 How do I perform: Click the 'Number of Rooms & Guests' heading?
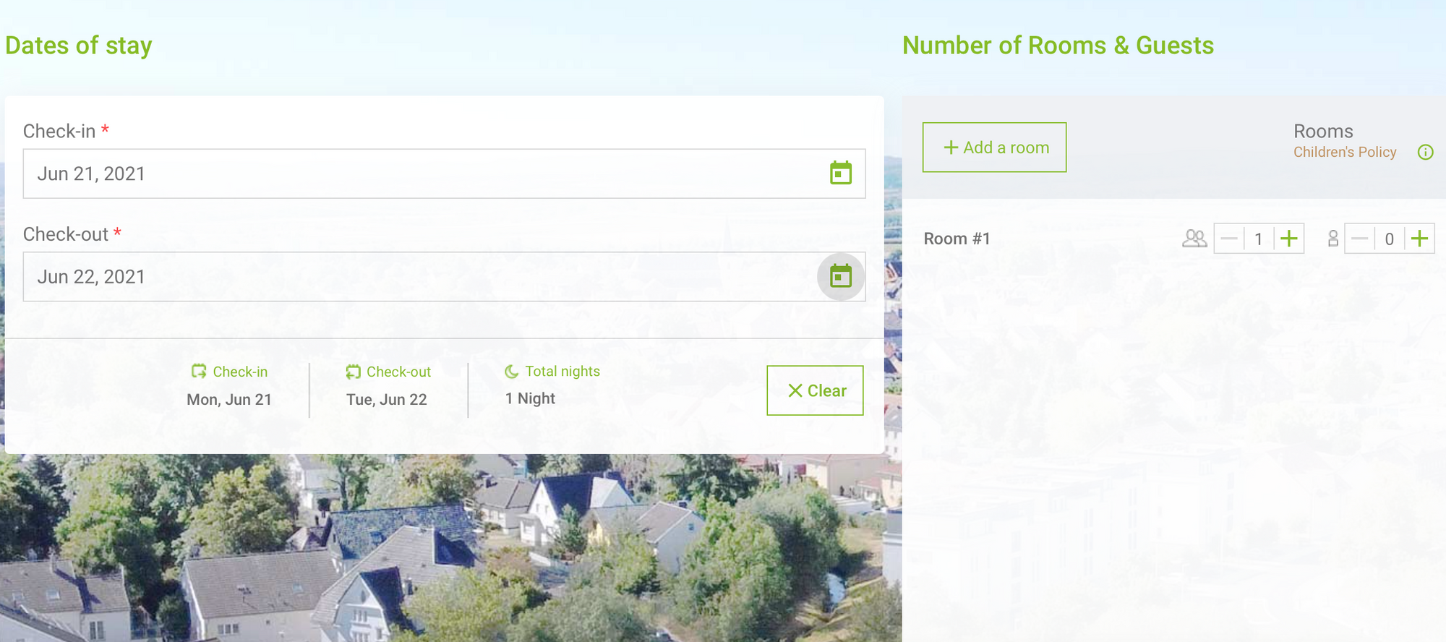1058,46
